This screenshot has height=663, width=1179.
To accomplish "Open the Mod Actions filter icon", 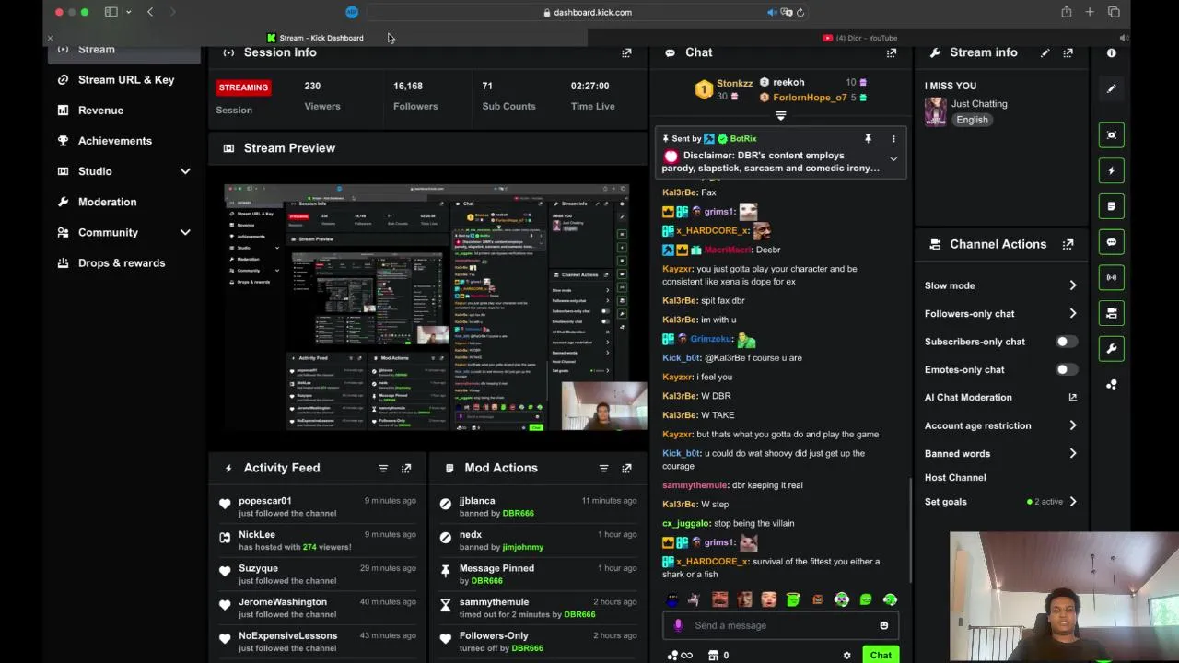I will click(x=603, y=469).
